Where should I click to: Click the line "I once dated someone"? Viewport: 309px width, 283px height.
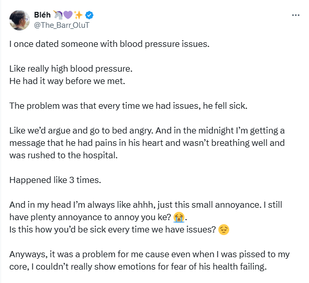[x=110, y=44]
